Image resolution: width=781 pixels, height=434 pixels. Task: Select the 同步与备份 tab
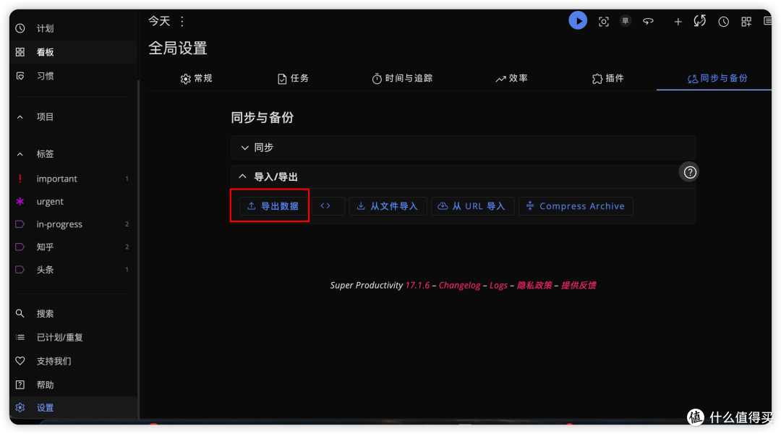[717, 78]
